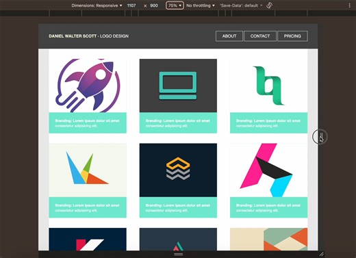
Task: Click the PRICING navigation button
Action: coord(292,36)
